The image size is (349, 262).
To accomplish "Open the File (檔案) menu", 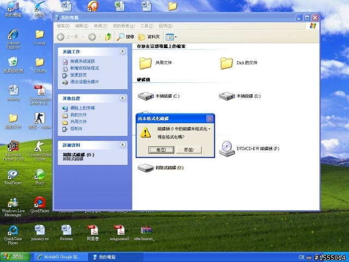I will click(63, 26).
